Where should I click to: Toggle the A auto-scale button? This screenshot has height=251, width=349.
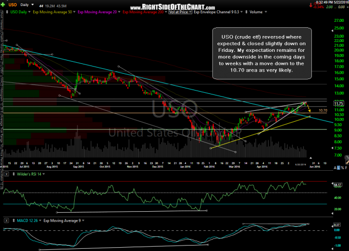point(335,168)
